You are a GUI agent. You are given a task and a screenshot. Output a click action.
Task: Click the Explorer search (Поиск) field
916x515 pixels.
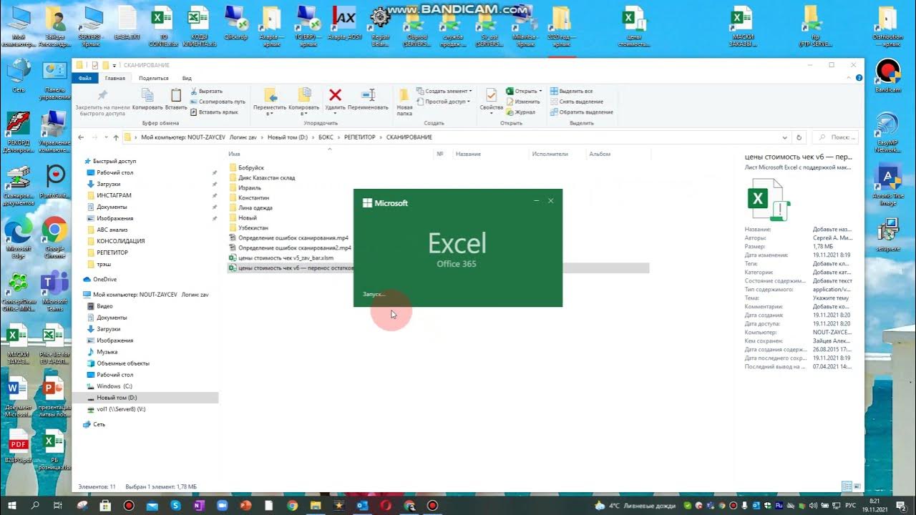click(837, 137)
